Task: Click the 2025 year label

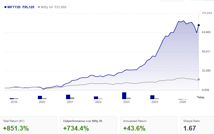Action: pyautogui.click(x=183, y=102)
